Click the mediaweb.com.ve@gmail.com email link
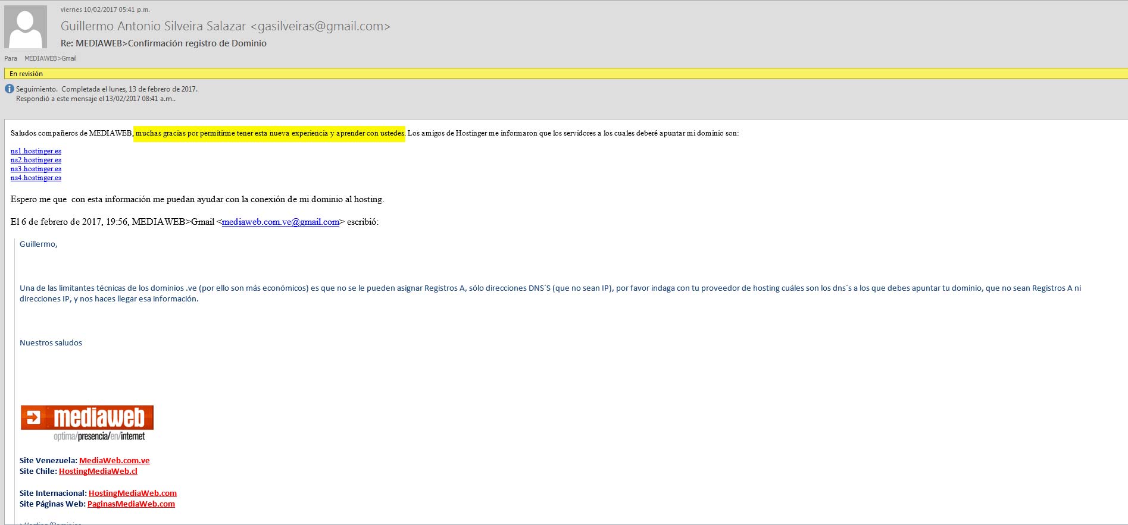1128x525 pixels. [x=280, y=222]
